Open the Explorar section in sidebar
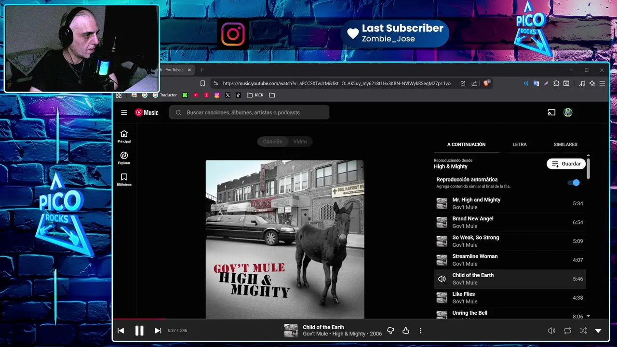This screenshot has width=617, height=347. 124,158
